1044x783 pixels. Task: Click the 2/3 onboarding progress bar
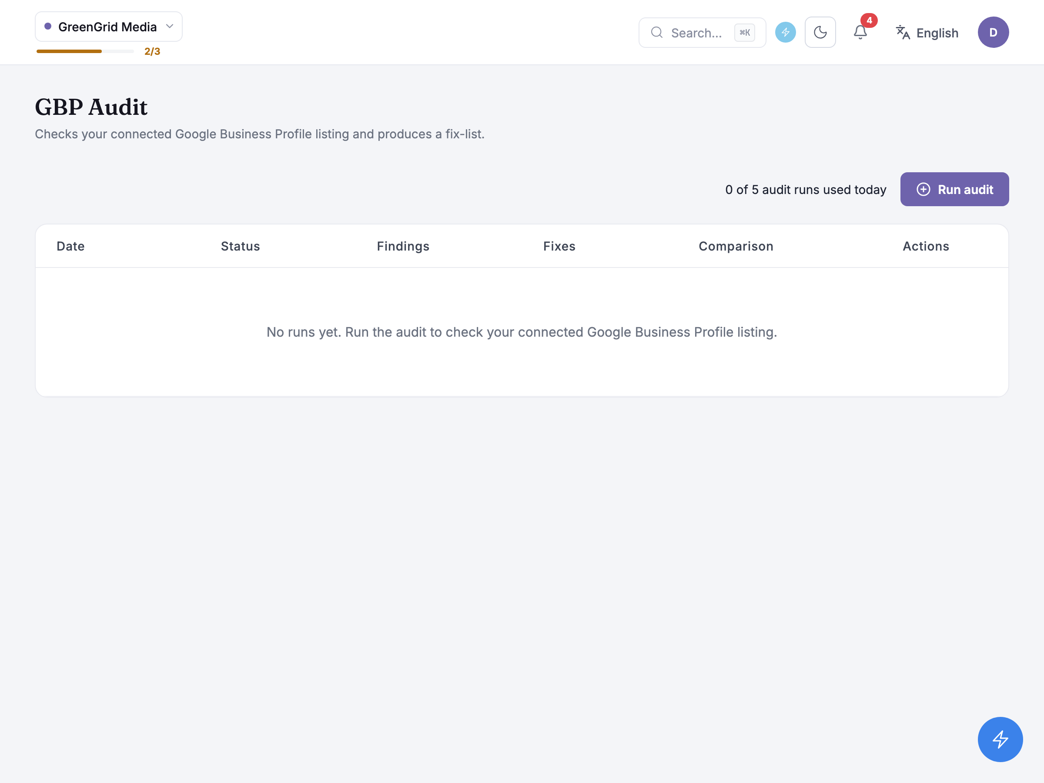(x=85, y=51)
